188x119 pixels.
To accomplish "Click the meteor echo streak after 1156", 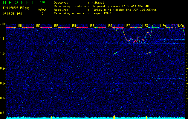I will click(116, 53).
